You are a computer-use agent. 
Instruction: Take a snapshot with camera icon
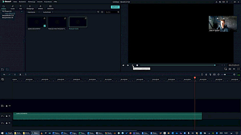(230, 69)
